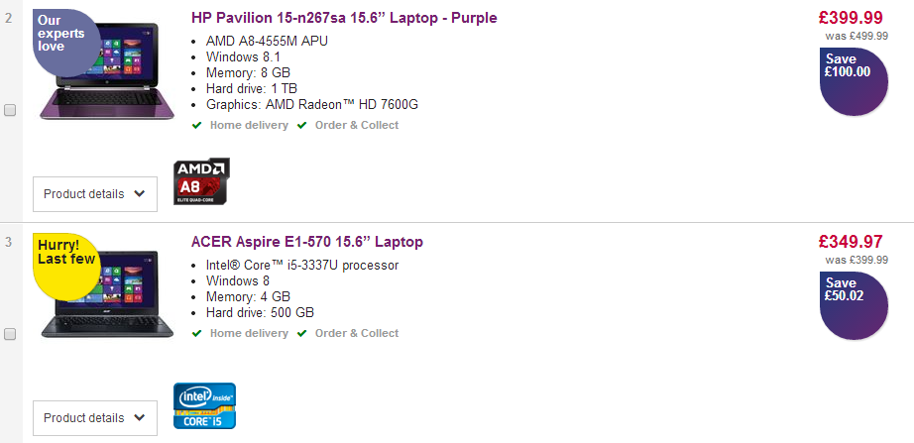Tick the compare checkbox for ACER Aspire
This screenshot has width=914, height=443.
[x=10, y=334]
